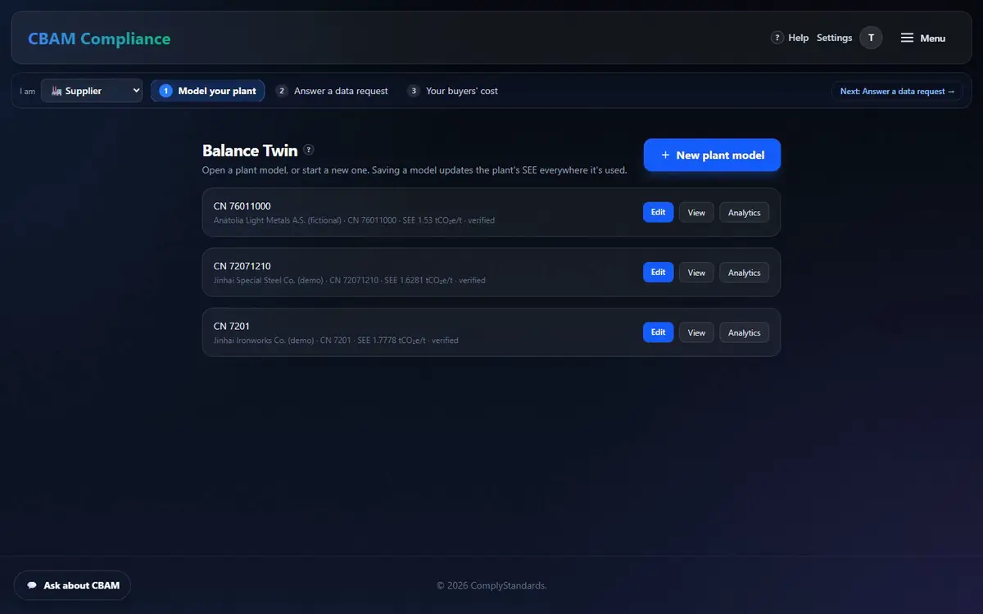This screenshot has height=614, width=983.
Task: Edit the CN 7201 plant model
Action: tap(659, 332)
